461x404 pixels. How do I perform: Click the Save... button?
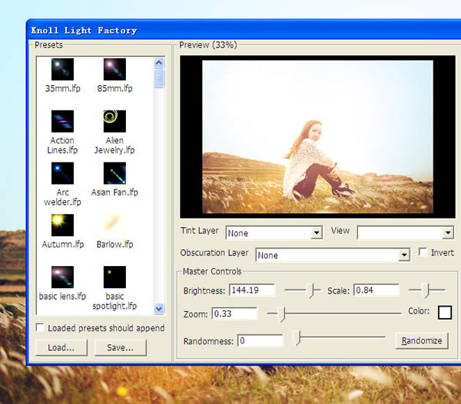[x=120, y=347]
